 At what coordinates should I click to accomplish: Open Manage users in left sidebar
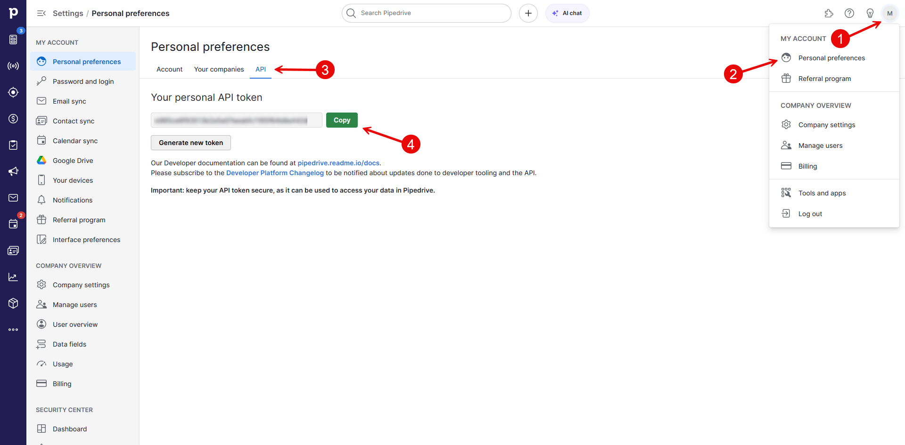(83, 305)
